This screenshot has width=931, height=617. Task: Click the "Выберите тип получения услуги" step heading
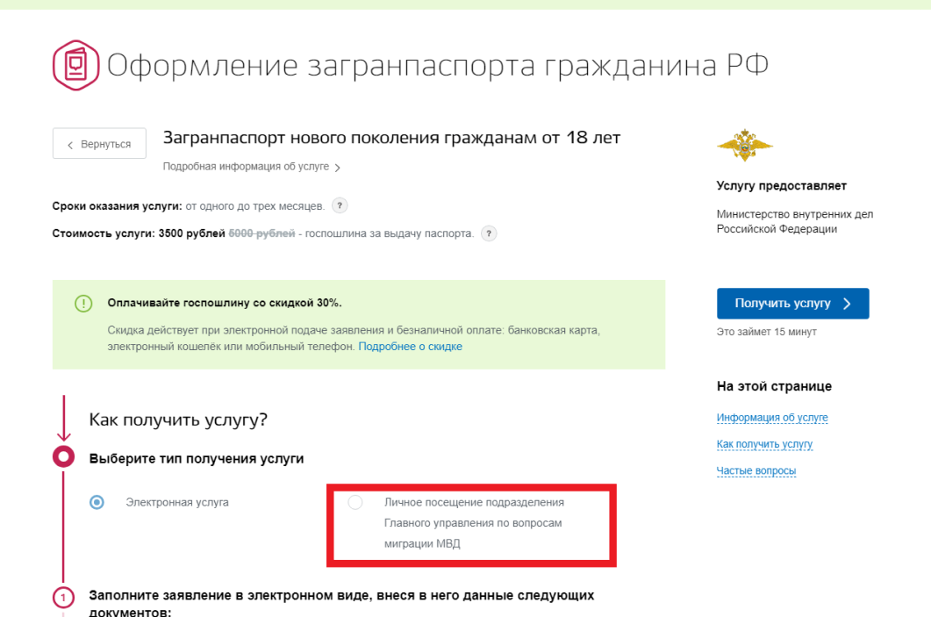[x=197, y=458]
